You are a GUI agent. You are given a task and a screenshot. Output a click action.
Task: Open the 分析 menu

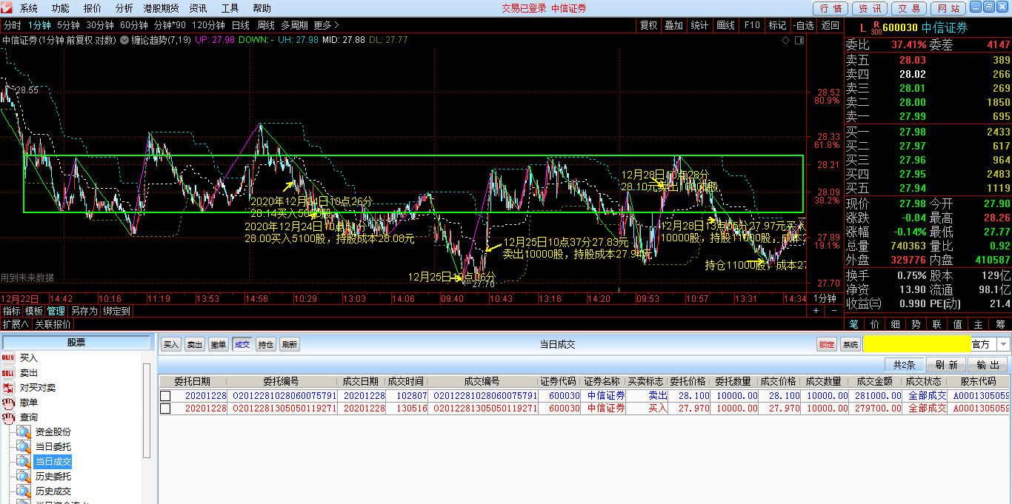point(124,8)
